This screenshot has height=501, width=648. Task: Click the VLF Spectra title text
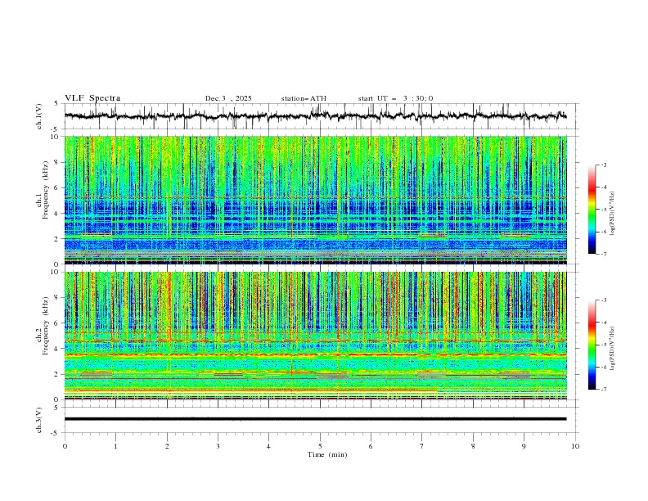92,98
